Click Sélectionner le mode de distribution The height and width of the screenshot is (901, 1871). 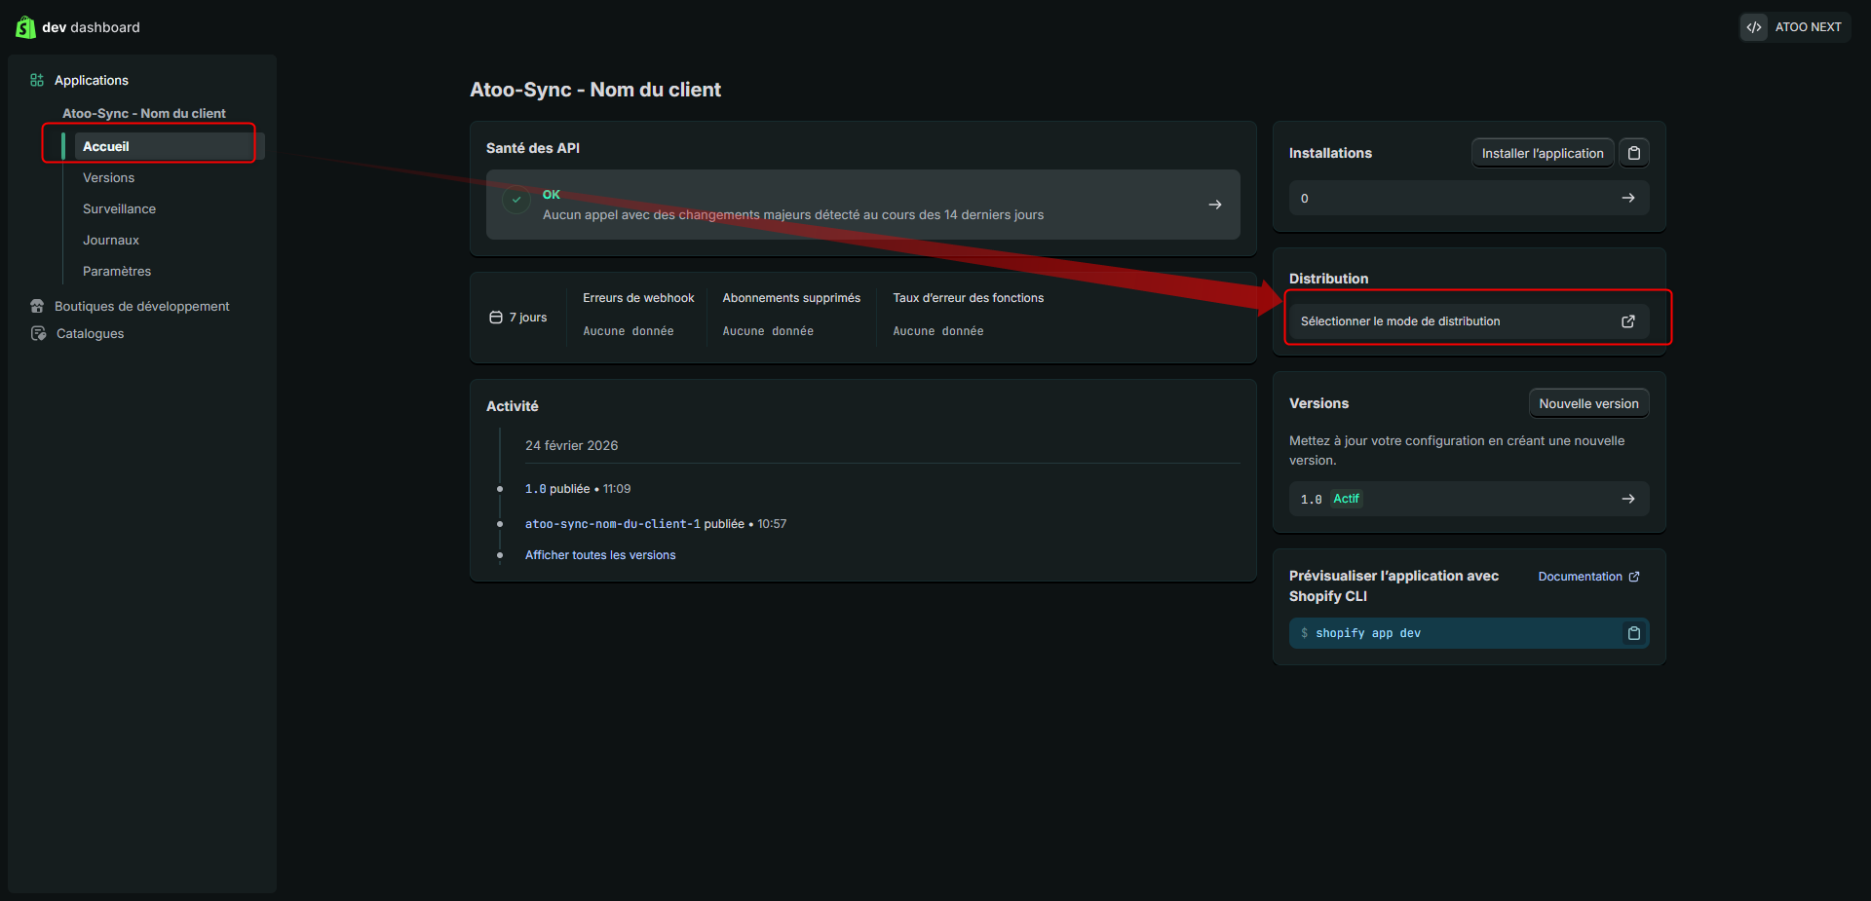(x=1469, y=321)
